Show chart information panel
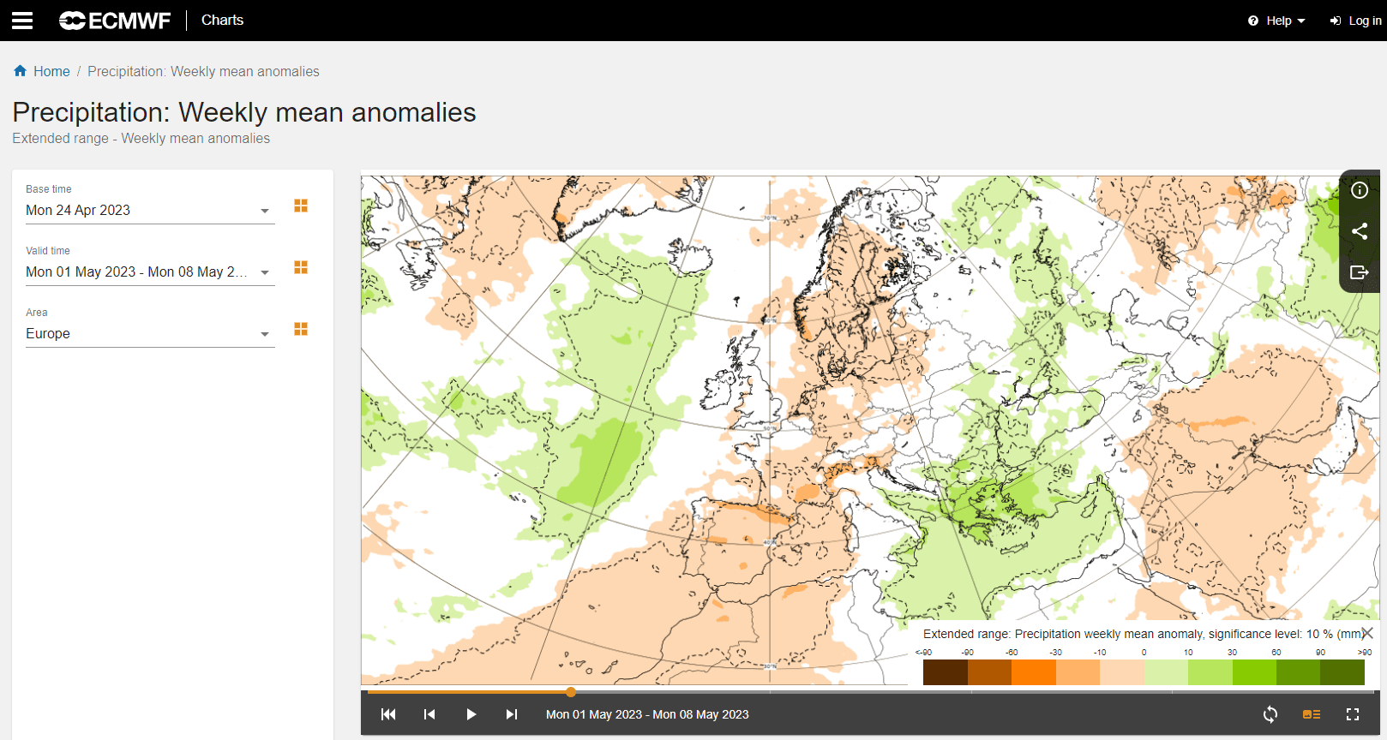 click(x=1360, y=190)
